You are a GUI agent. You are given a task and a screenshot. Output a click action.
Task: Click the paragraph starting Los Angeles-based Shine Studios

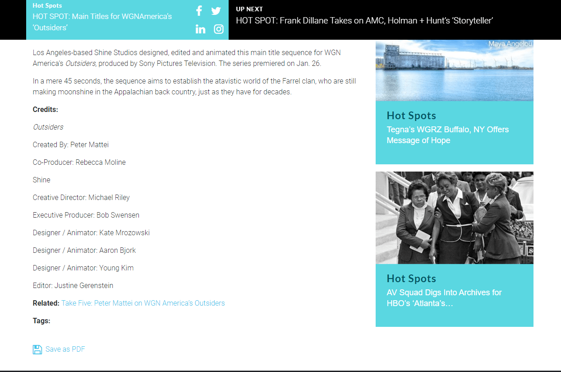click(x=187, y=58)
